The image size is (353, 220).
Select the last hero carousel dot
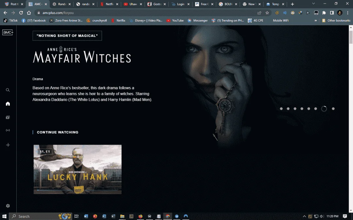click(333, 109)
